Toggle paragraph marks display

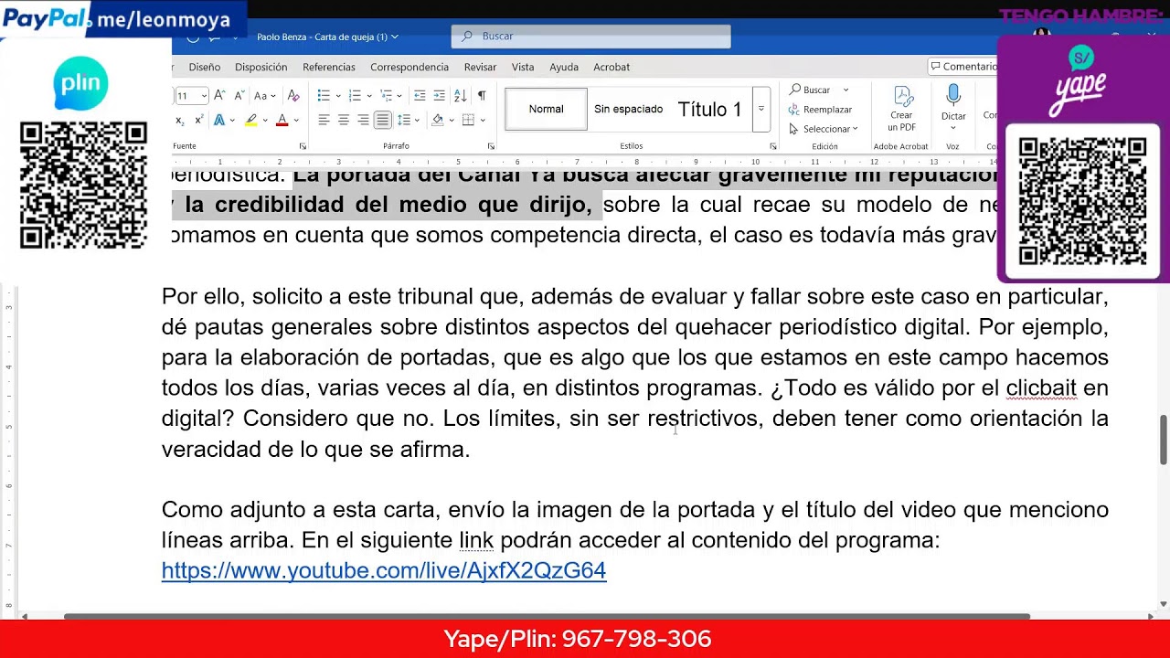[482, 95]
